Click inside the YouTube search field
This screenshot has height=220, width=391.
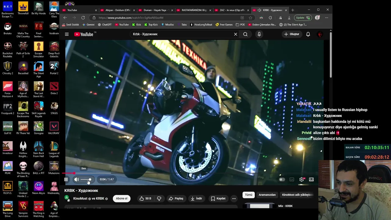(x=182, y=34)
